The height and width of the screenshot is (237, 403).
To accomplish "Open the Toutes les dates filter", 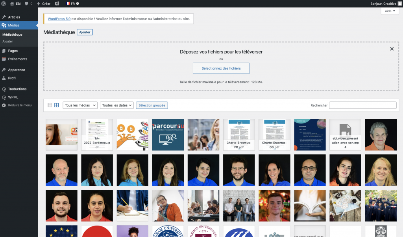I will 116,105.
